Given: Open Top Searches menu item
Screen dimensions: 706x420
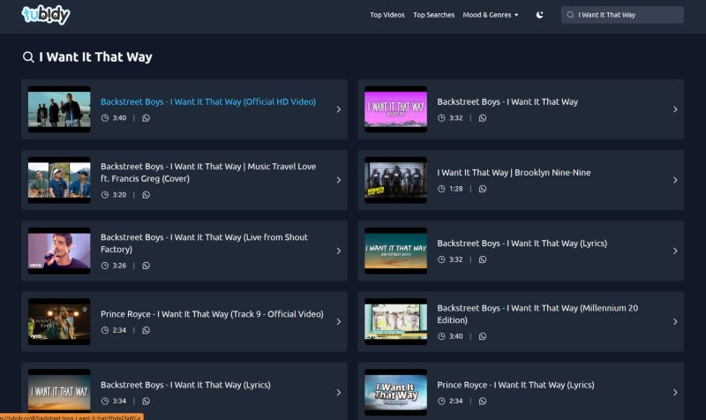Looking at the screenshot, I should pyautogui.click(x=433, y=15).
